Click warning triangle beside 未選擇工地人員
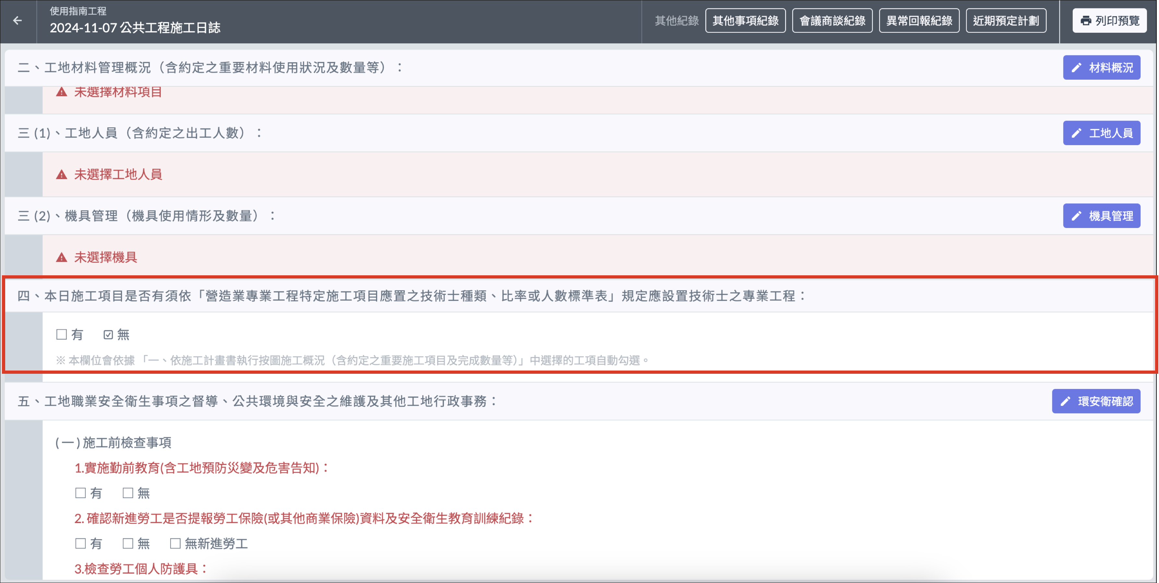The image size is (1159, 583). pyautogui.click(x=62, y=174)
